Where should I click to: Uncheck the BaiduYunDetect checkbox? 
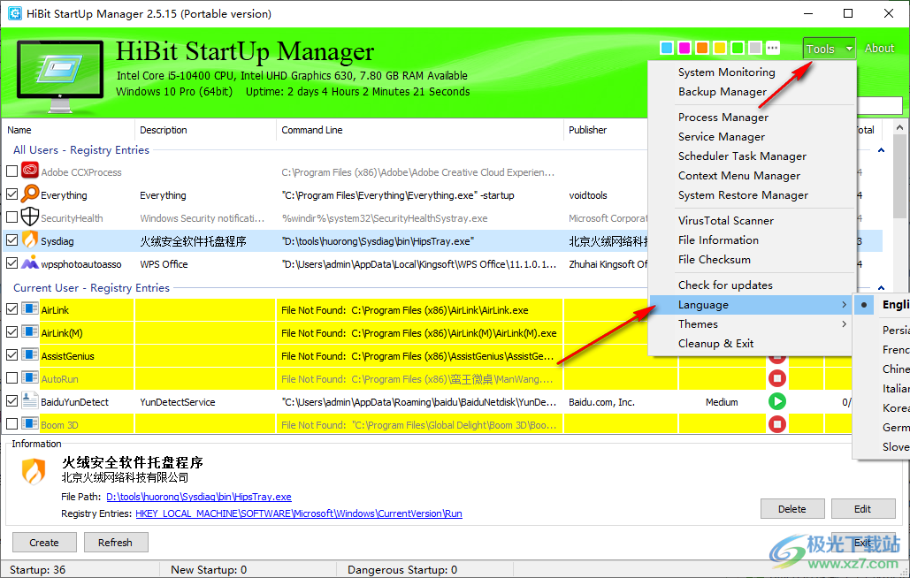(x=11, y=400)
